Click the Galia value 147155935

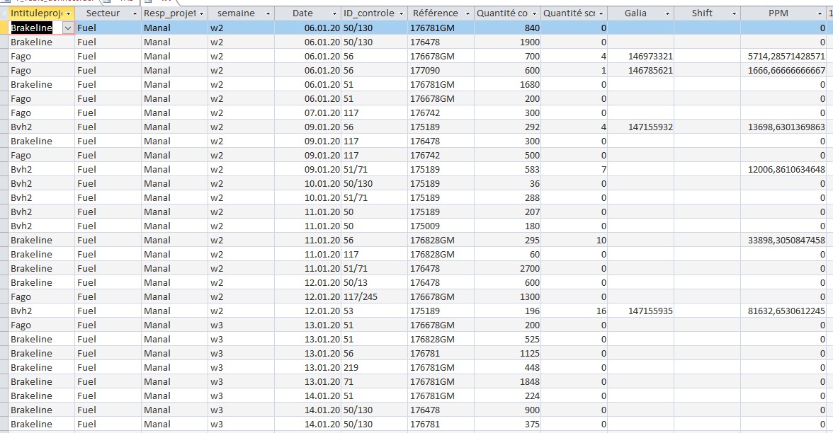(x=650, y=311)
